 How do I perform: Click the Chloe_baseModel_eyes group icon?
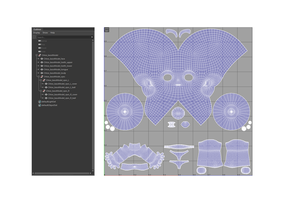click(42, 77)
